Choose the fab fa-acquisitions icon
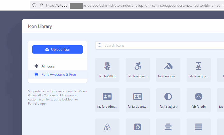Screen dimensions: 224x135 198,70
